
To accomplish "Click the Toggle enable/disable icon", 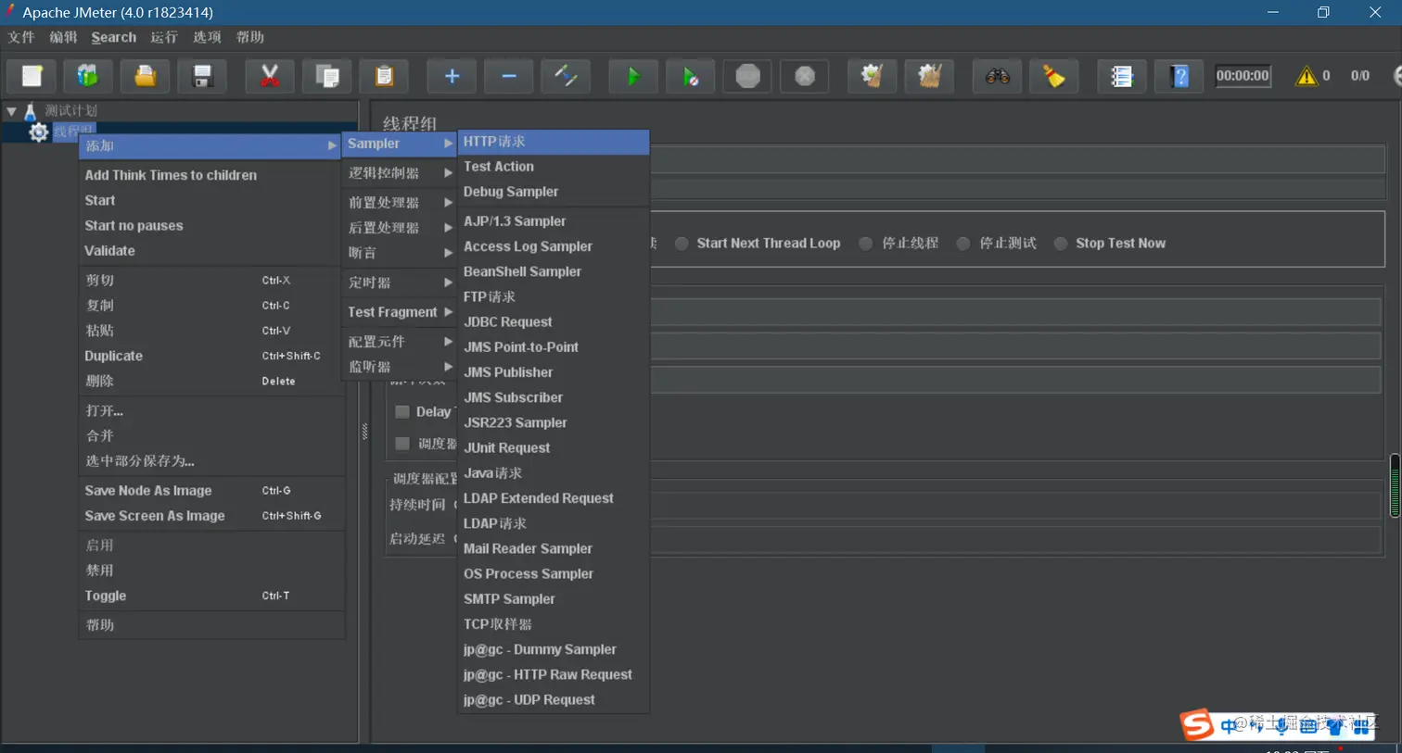I will (x=566, y=76).
